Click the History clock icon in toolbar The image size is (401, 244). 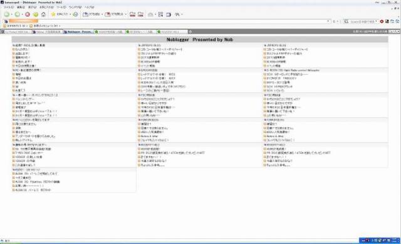[x=75, y=14]
